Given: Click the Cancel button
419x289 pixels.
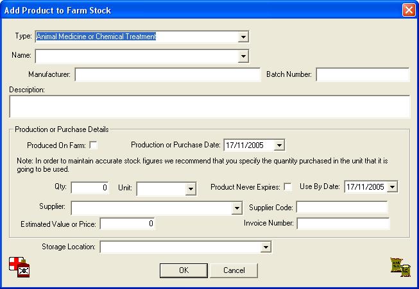Looking at the screenshot, I should tap(234, 270).
